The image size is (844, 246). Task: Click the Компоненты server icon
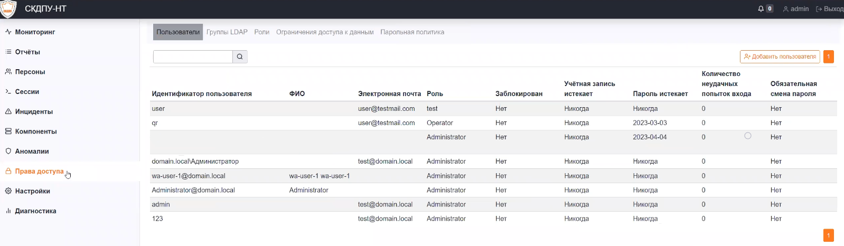[8, 131]
